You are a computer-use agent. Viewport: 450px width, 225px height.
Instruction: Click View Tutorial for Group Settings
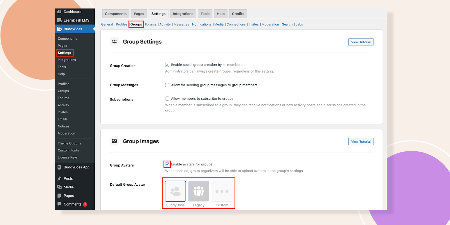(361, 42)
